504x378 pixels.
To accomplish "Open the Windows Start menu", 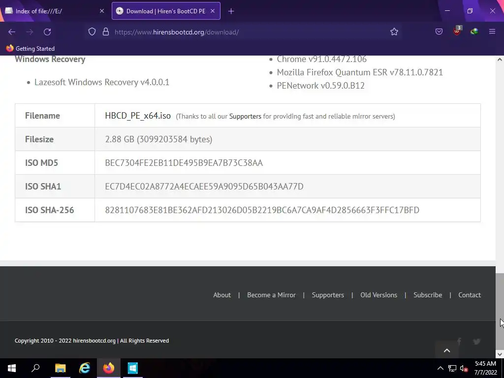I will point(12,368).
